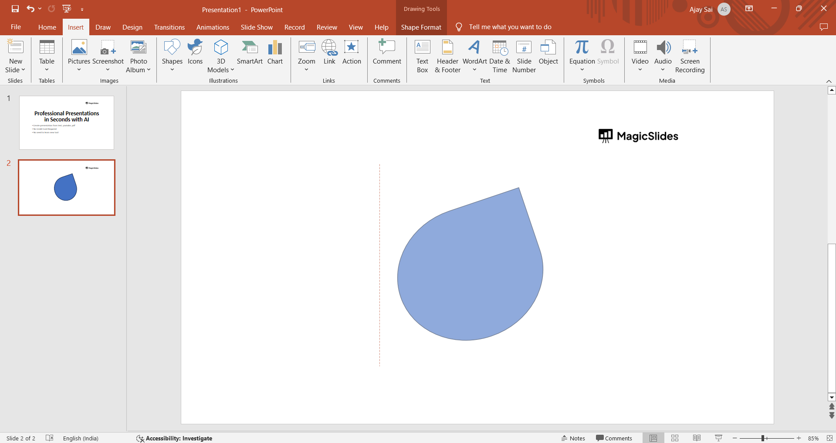Click Accessibility: Investigate in status bar
This screenshot has width=836, height=443.
click(174, 438)
